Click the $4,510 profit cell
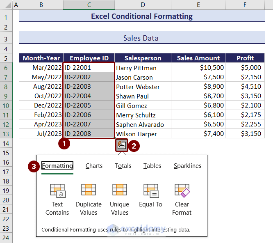The width and height of the screenshot is (273, 243). click(245, 86)
